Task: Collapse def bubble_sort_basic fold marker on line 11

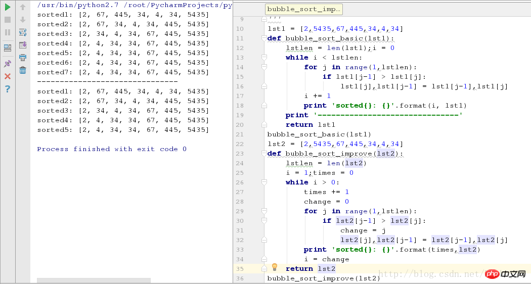Action: click(x=264, y=38)
